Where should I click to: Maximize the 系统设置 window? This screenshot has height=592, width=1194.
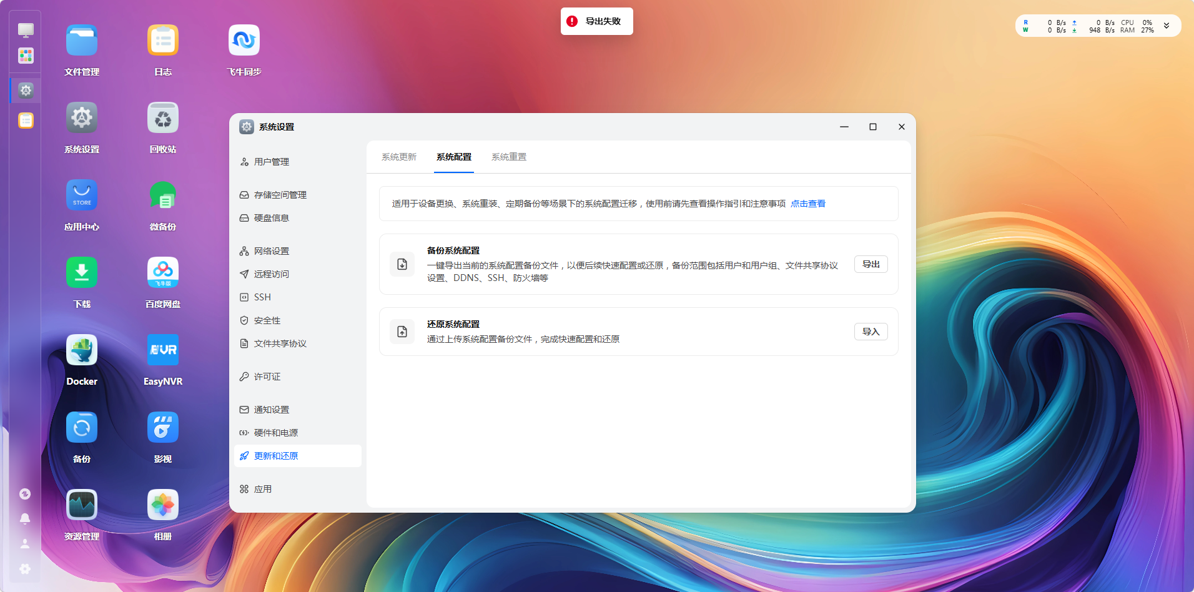pyautogui.click(x=873, y=127)
